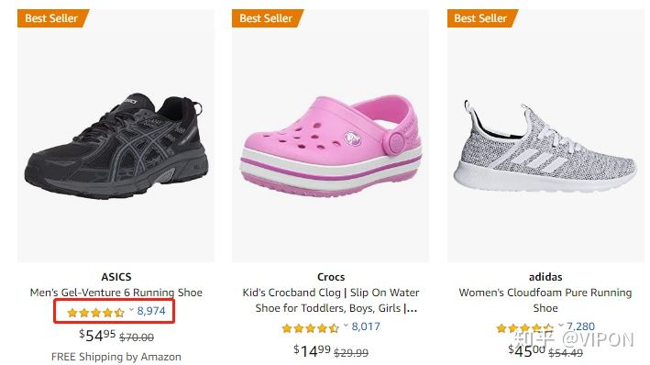Open the 8,017 reviews link
Image resolution: width=650 pixels, height=365 pixels.
coord(366,326)
